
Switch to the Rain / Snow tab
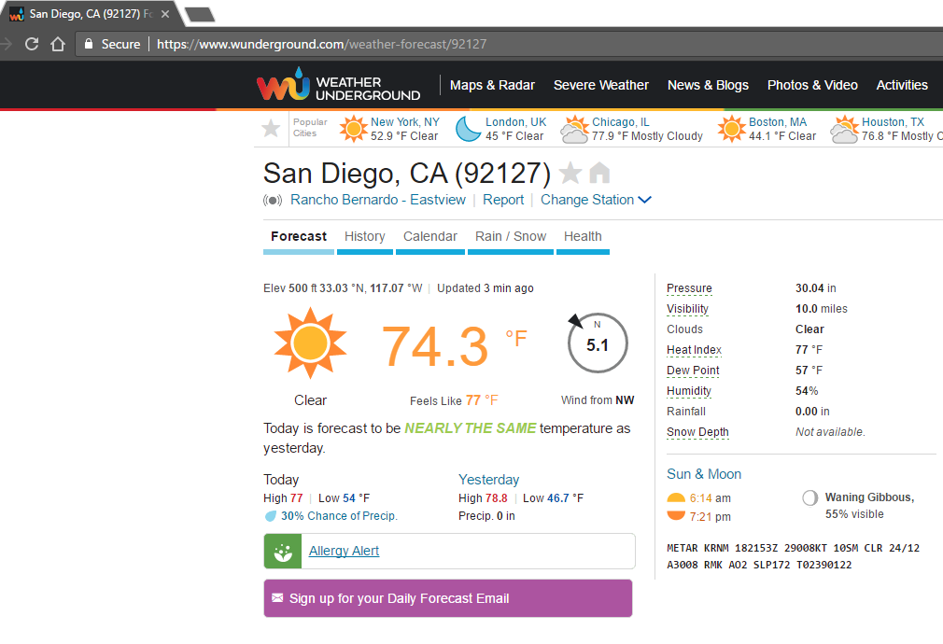pos(510,237)
